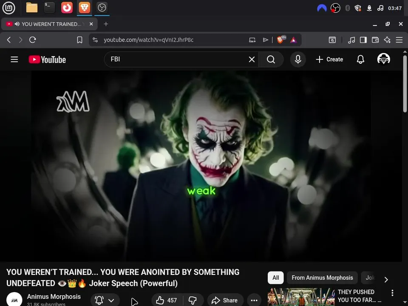Open the Brave Shields lion icon
The width and height of the screenshot is (408, 306).
click(x=281, y=40)
